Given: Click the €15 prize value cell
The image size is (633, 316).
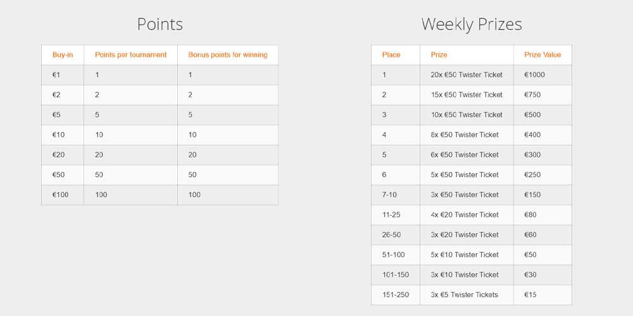Looking at the screenshot, I should (530, 295).
